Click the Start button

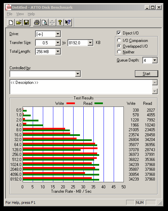tap(146, 74)
